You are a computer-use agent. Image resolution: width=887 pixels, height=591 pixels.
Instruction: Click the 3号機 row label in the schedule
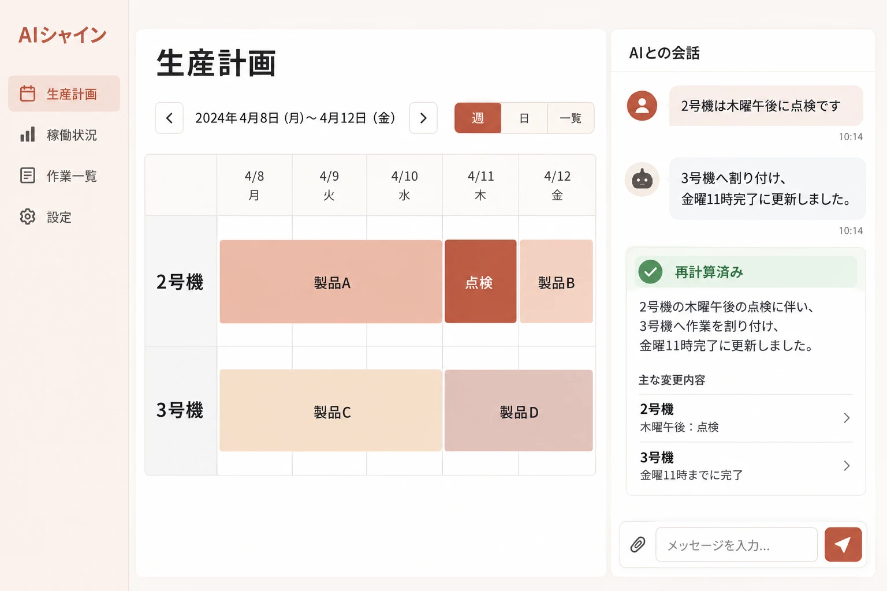[x=180, y=410]
